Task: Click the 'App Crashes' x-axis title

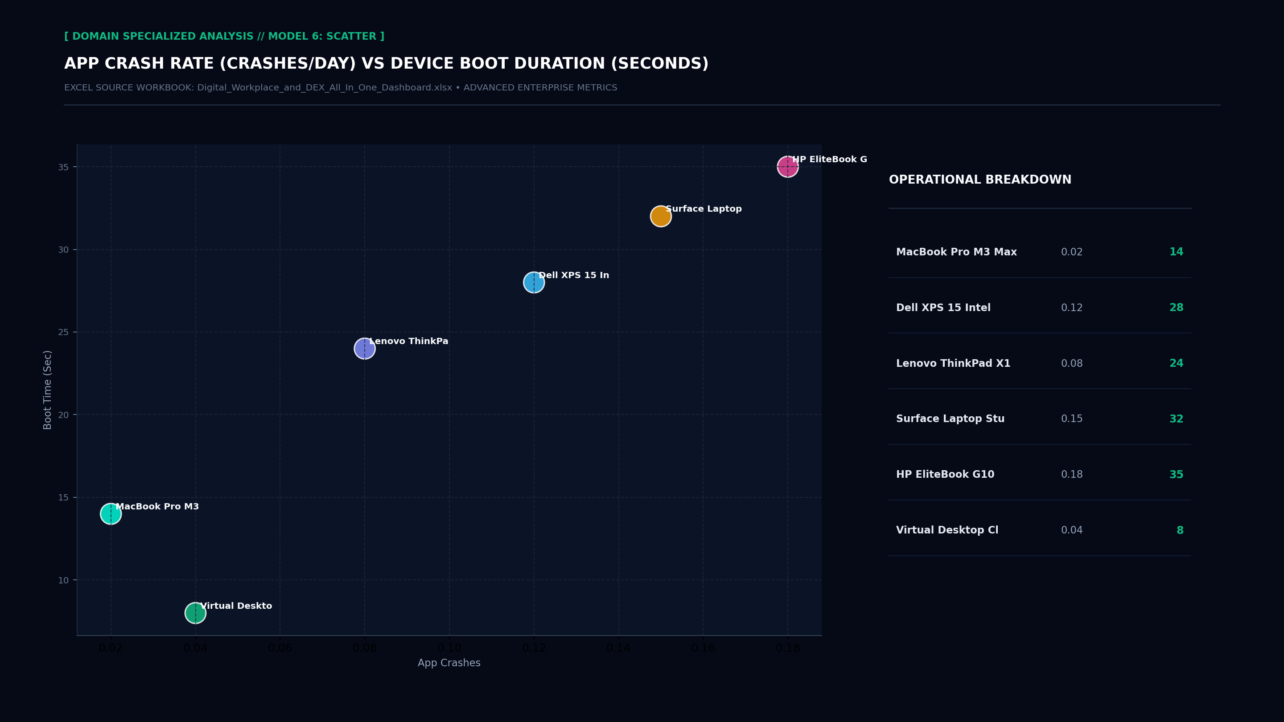Action: pyautogui.click(x=449, y=663)
